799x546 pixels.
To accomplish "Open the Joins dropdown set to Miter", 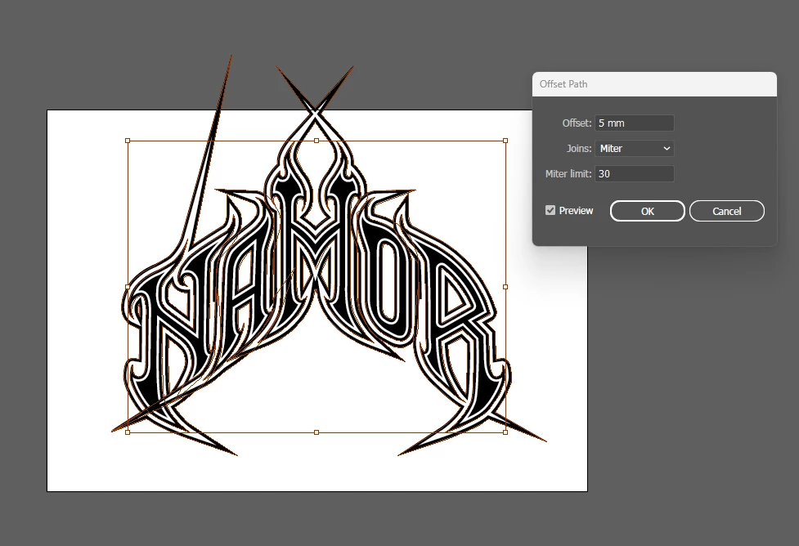I will tap(635, 148).
